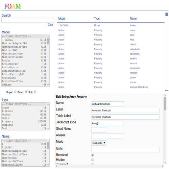Sort table by Name column header
The image size is (169, 169).
133,19
